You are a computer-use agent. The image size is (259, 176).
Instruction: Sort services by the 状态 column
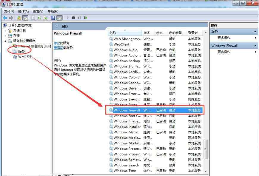161,33
